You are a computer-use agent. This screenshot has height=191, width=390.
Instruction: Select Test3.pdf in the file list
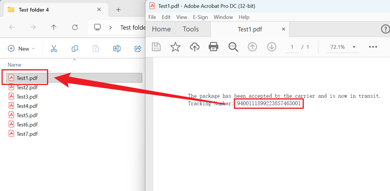coord(27,97)
